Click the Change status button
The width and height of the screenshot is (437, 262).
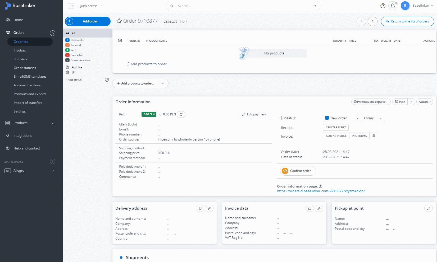[369, 118]
